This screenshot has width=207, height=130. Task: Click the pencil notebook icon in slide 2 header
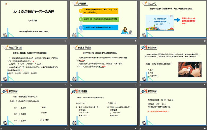click(x=75, y=3)
